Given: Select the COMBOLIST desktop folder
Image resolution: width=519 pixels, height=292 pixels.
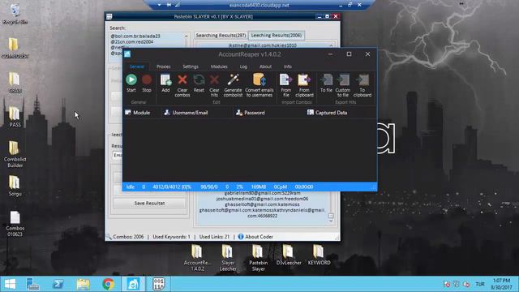Looking at the screenshot, I should [15, 48].
